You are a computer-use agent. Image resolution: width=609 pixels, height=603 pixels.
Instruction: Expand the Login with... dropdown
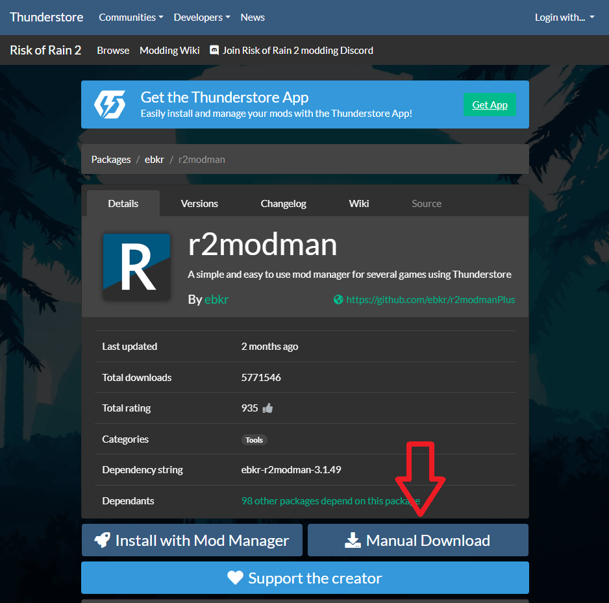point(564,18)
